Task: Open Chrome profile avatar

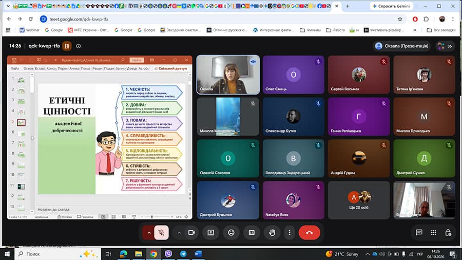Action: [442, 19]
